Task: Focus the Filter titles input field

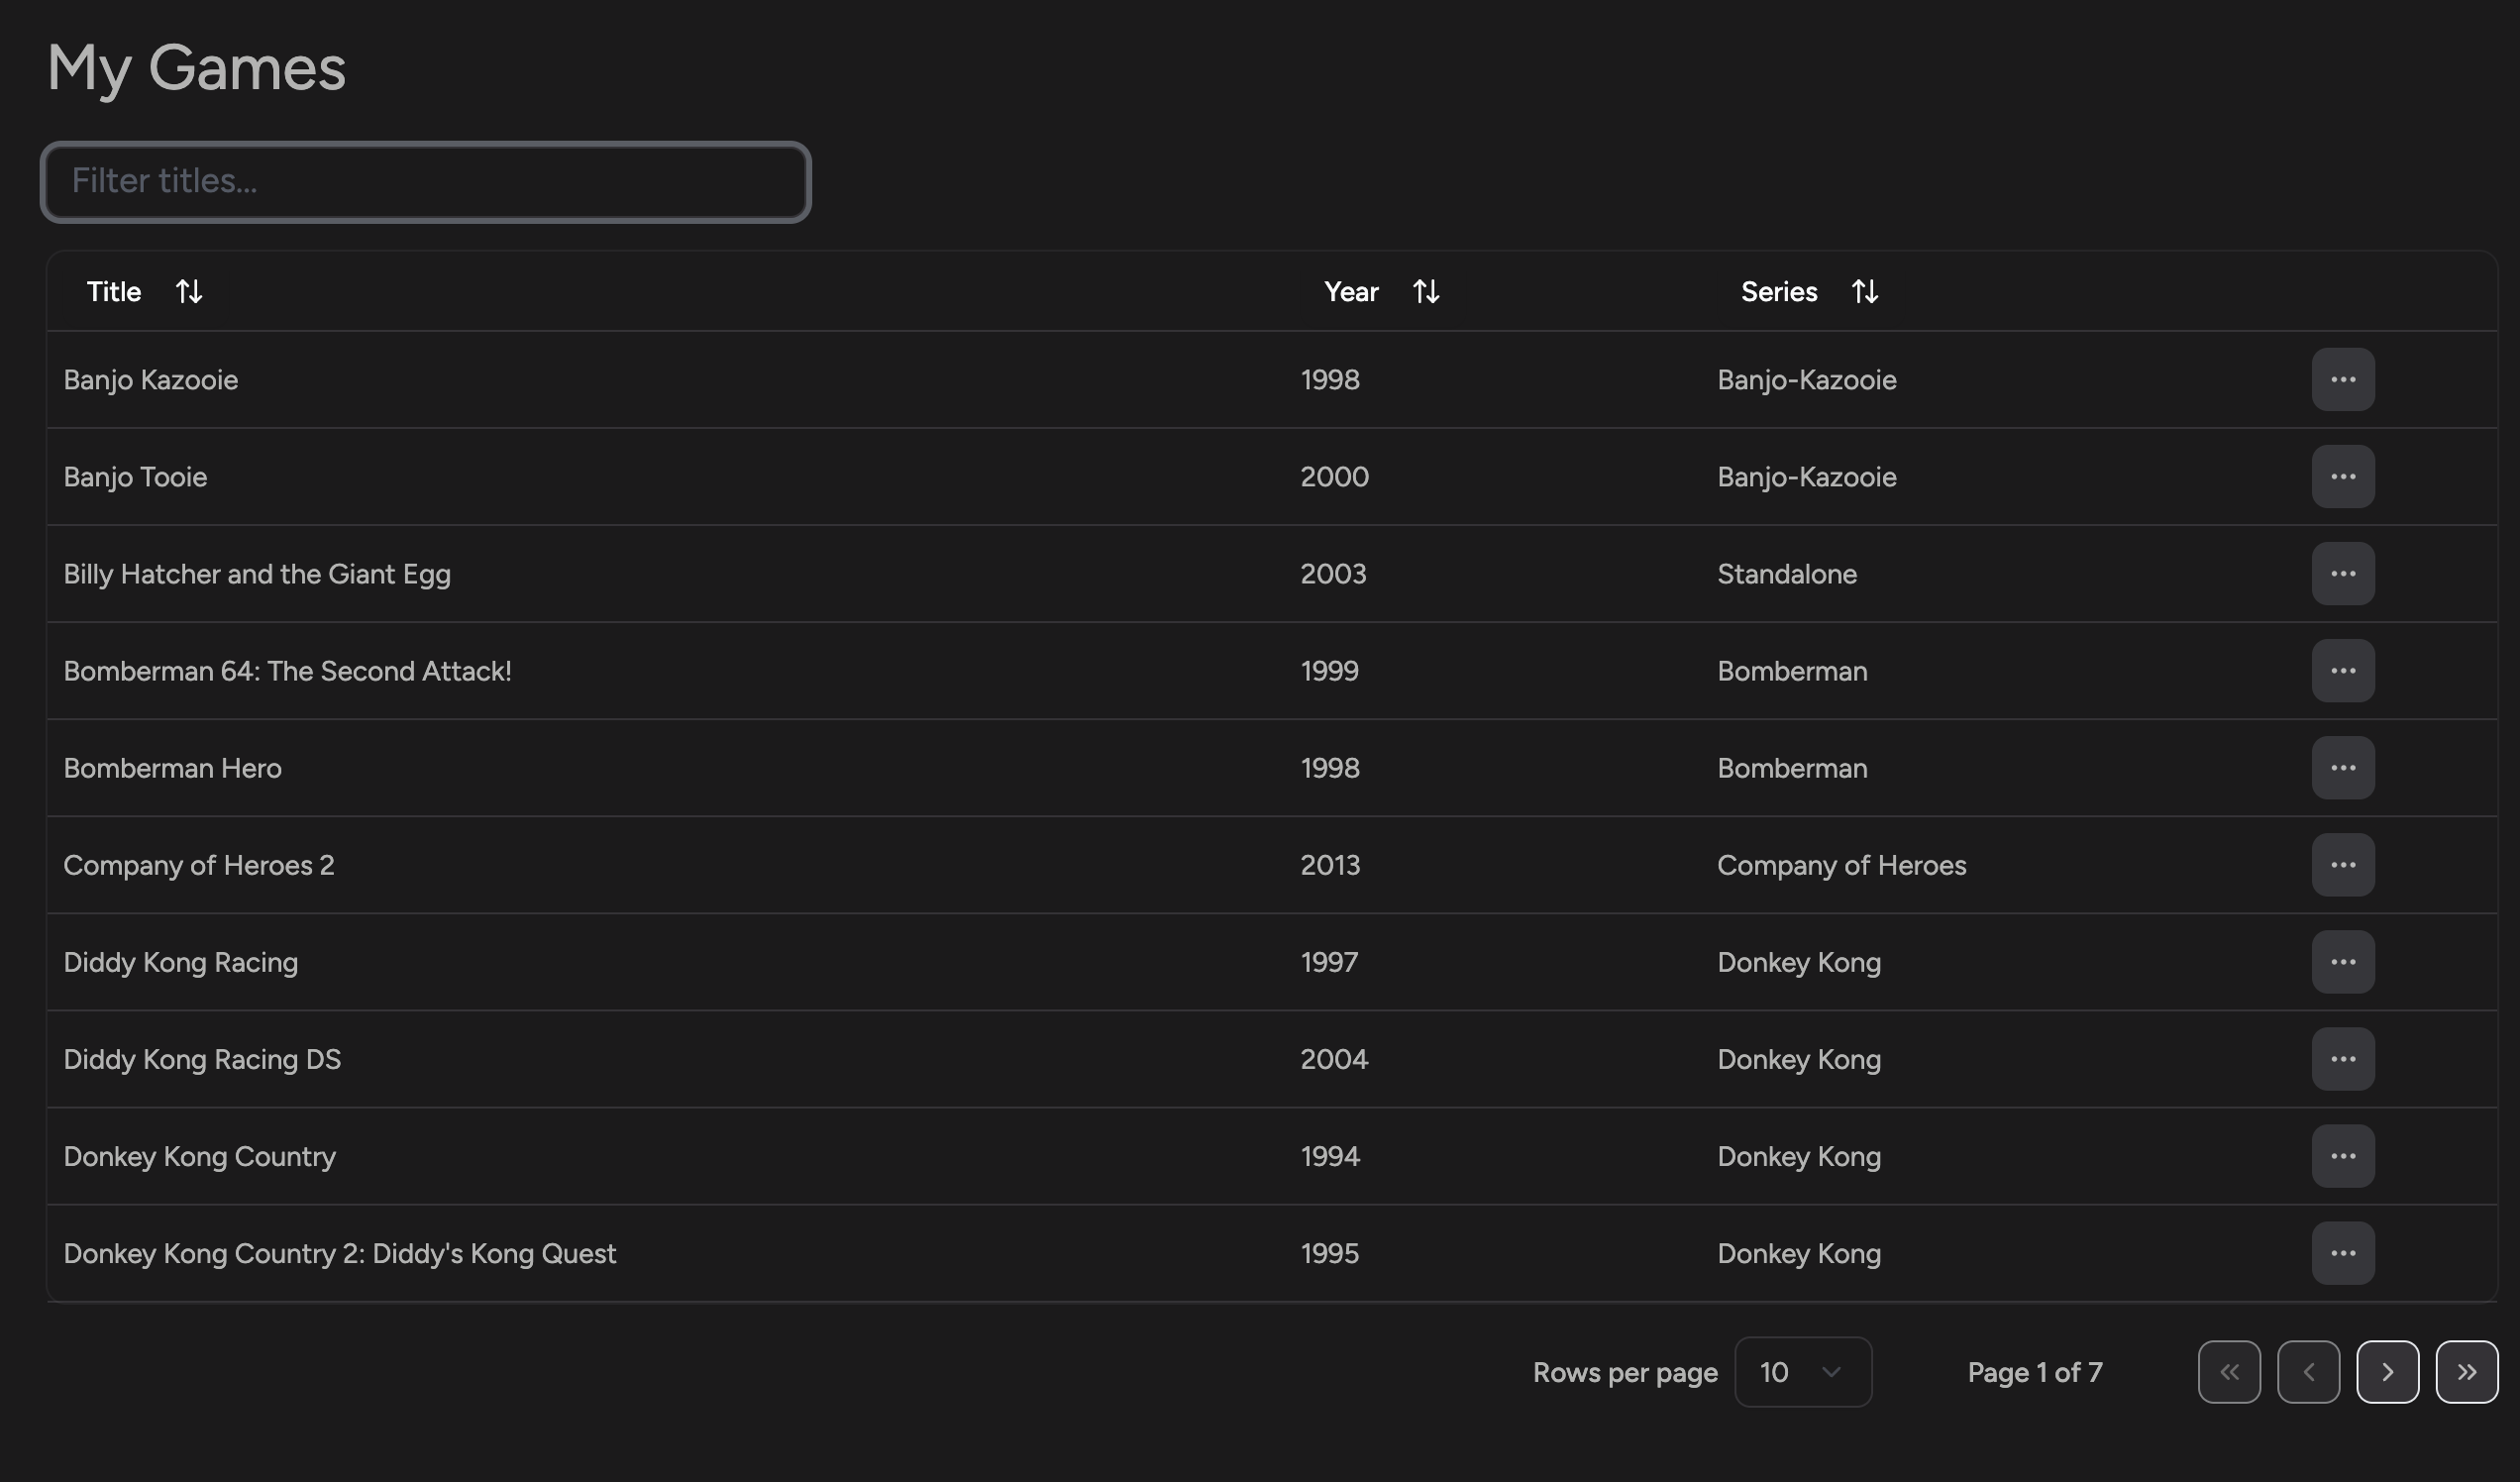Action: click(x=425, y=181)
